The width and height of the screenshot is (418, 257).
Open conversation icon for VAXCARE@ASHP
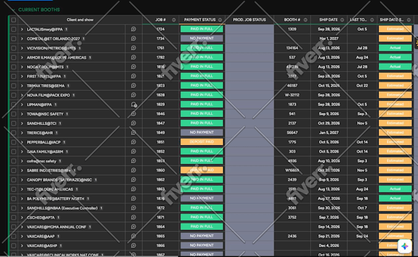click(x=133, y=245)
